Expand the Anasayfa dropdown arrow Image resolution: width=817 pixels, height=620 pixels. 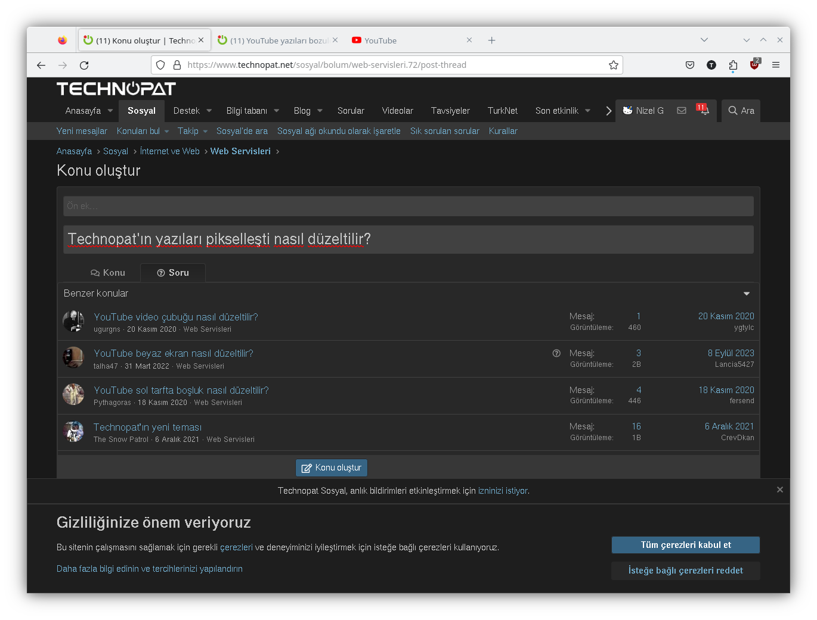[110, 111]
